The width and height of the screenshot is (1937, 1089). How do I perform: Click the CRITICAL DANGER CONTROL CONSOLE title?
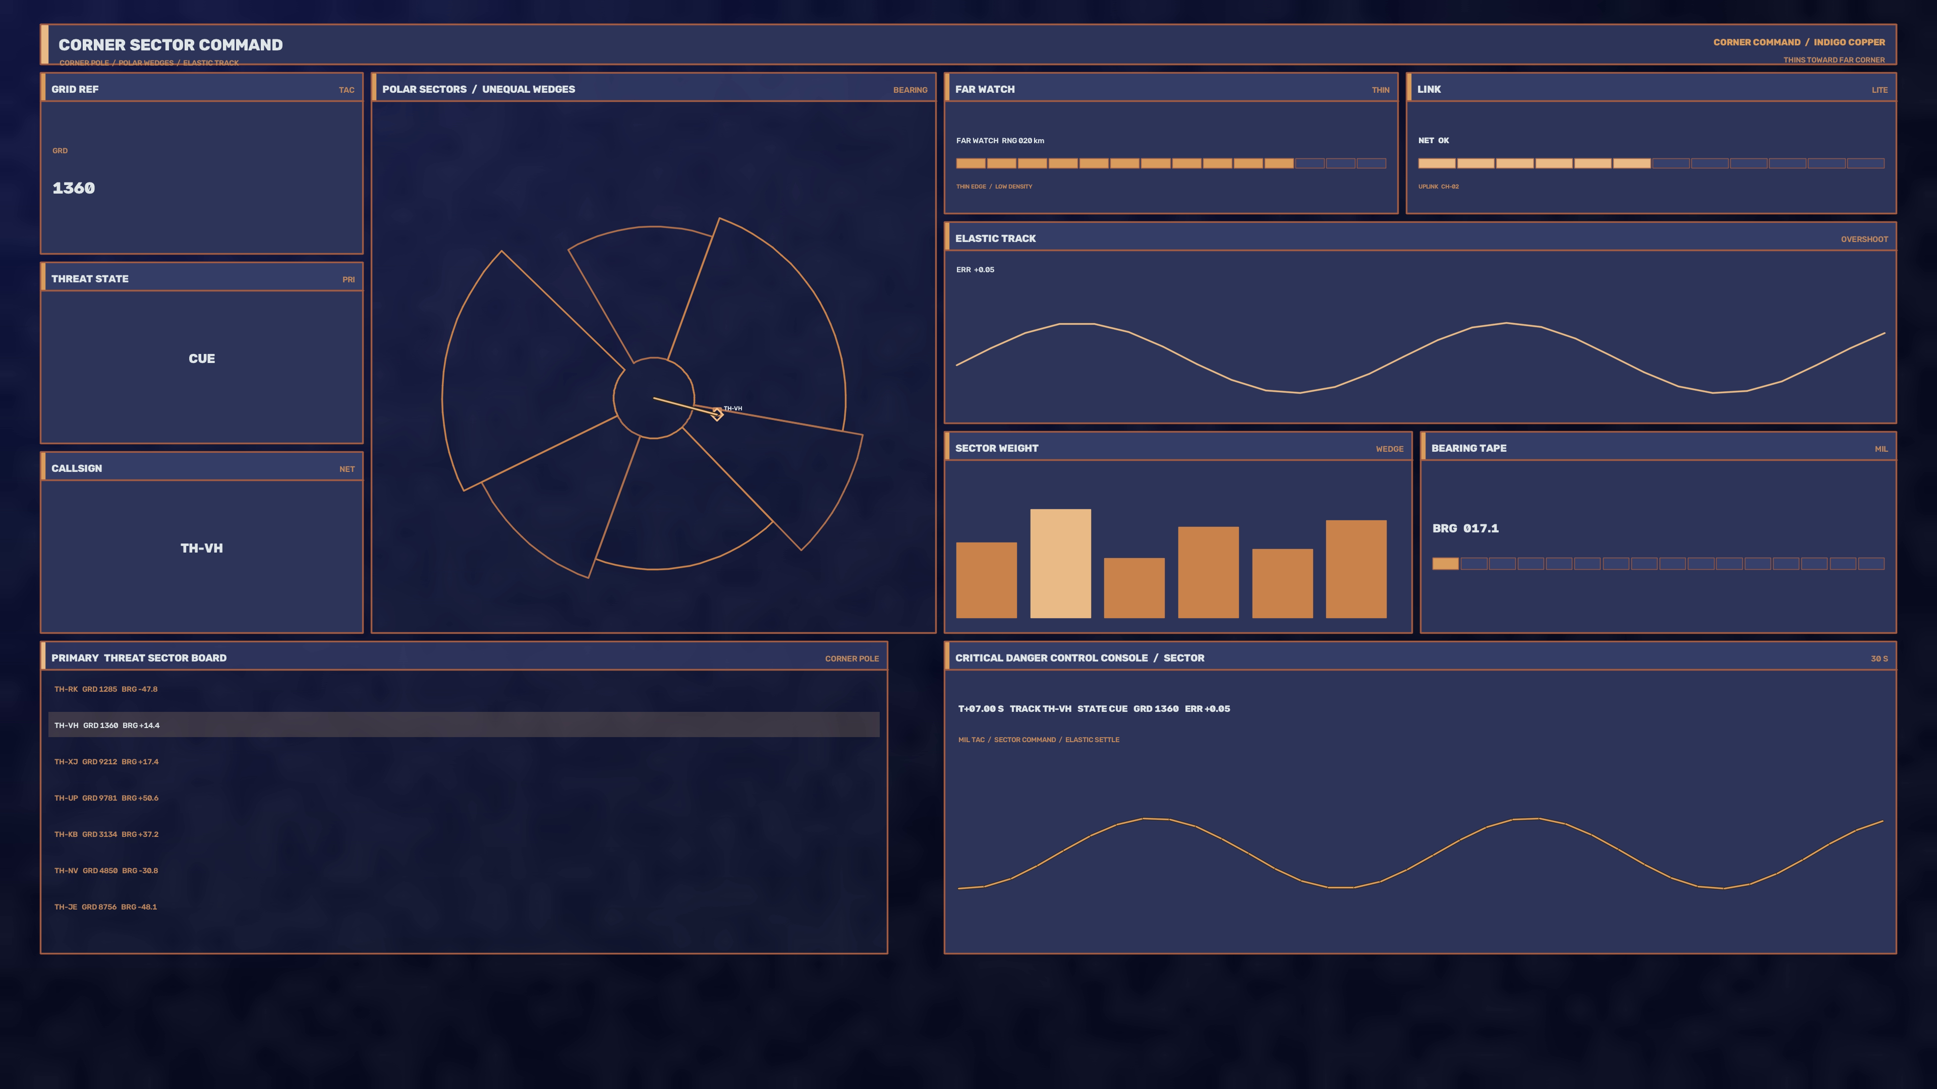tap(1079, 657)
